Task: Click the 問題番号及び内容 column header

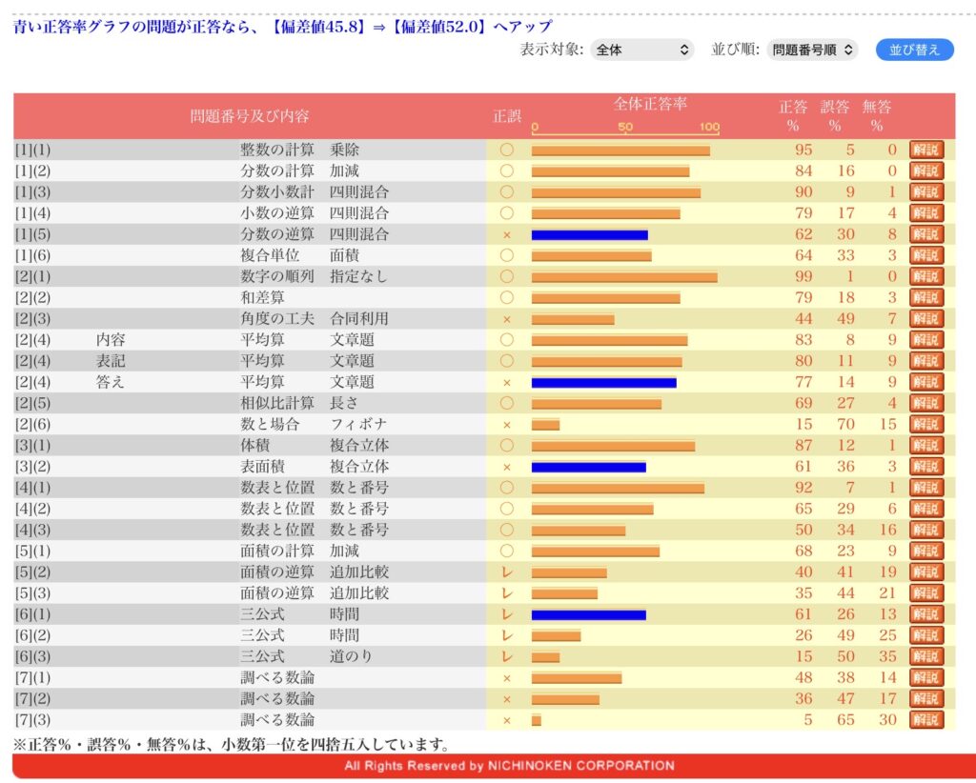Action: (x=250, y=116)
